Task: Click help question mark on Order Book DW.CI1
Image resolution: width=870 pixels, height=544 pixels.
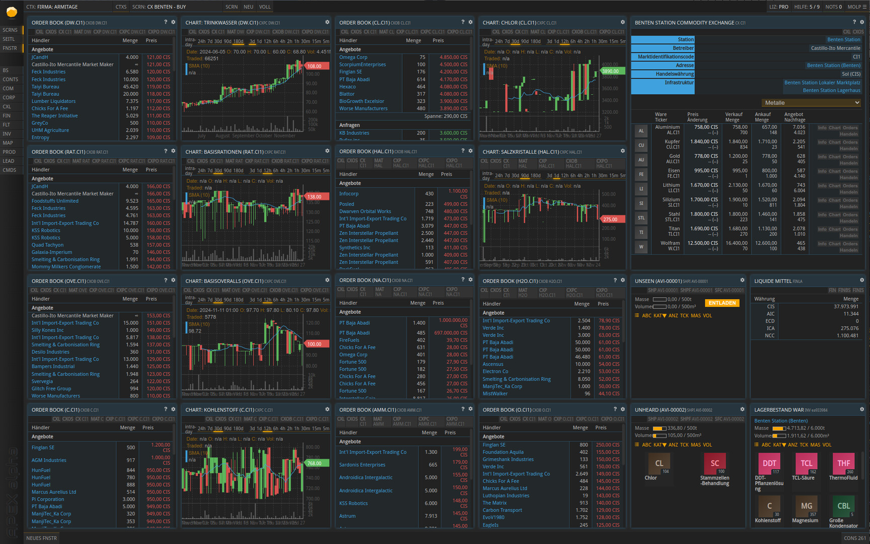Action: pyautogui.click(x=165, y=22)
